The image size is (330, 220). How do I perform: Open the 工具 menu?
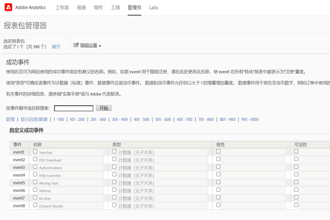115,7
